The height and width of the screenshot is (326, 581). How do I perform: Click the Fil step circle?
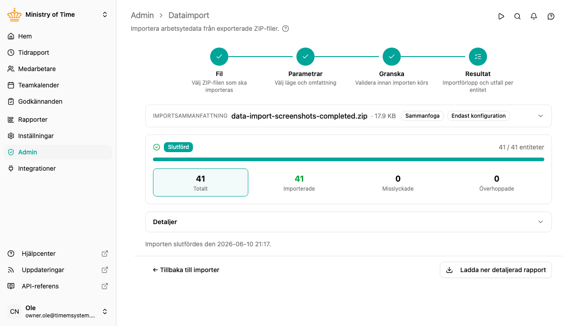point(219,57)
